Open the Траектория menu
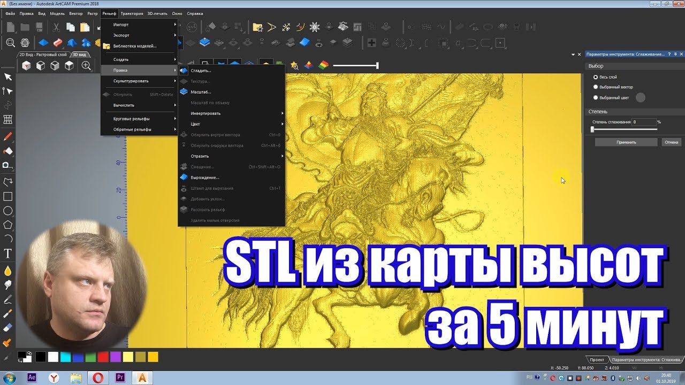The height and width of the screenshot is (385, 685). [132, 13]
